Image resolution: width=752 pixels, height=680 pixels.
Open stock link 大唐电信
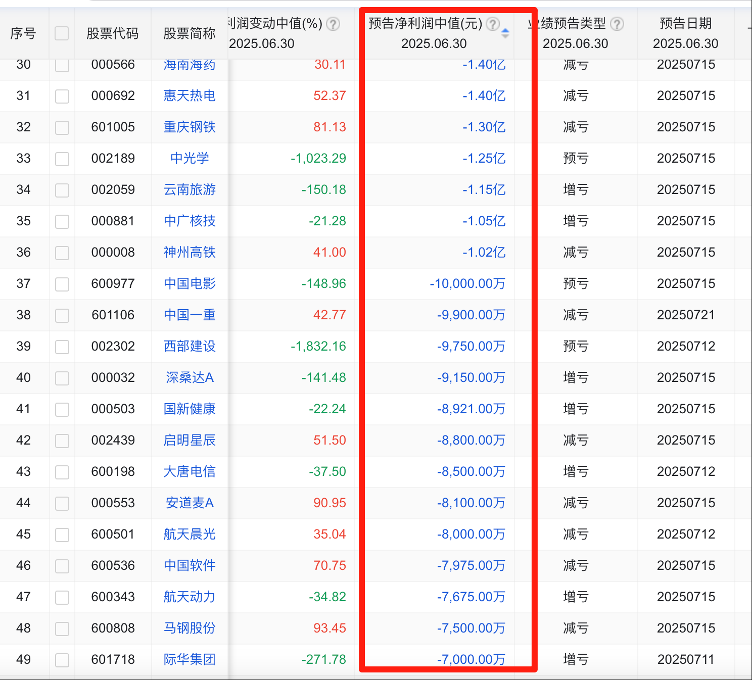[x=190, y=471]
